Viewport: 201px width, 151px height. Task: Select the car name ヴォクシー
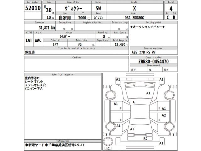[73, 8]
